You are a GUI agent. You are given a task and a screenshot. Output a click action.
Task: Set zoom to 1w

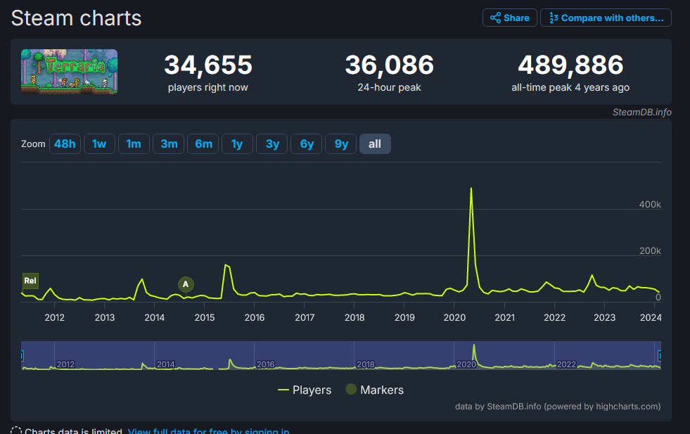tap(99, 144)
